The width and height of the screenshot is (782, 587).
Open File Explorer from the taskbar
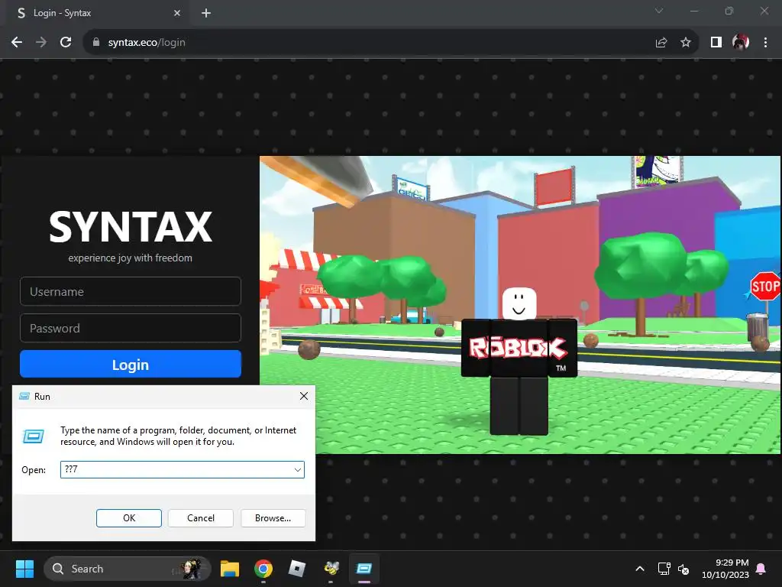point(230,569)
